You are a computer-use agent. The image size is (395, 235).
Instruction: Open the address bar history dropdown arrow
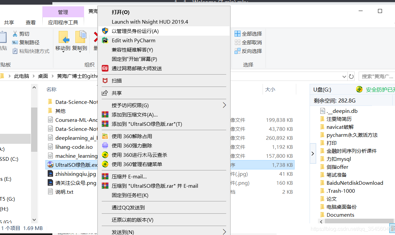[344, 77]
